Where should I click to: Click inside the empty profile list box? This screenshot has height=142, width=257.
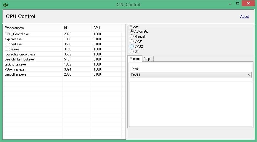[191, 104]
